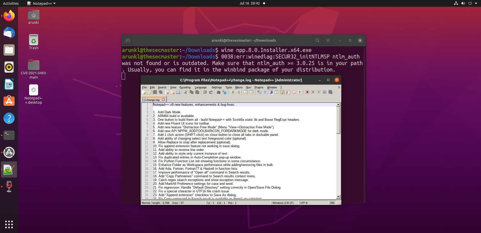Click the vertical scrollbar thumb in the editor
This screenshot has width=481, height=233.
point(338,120)
